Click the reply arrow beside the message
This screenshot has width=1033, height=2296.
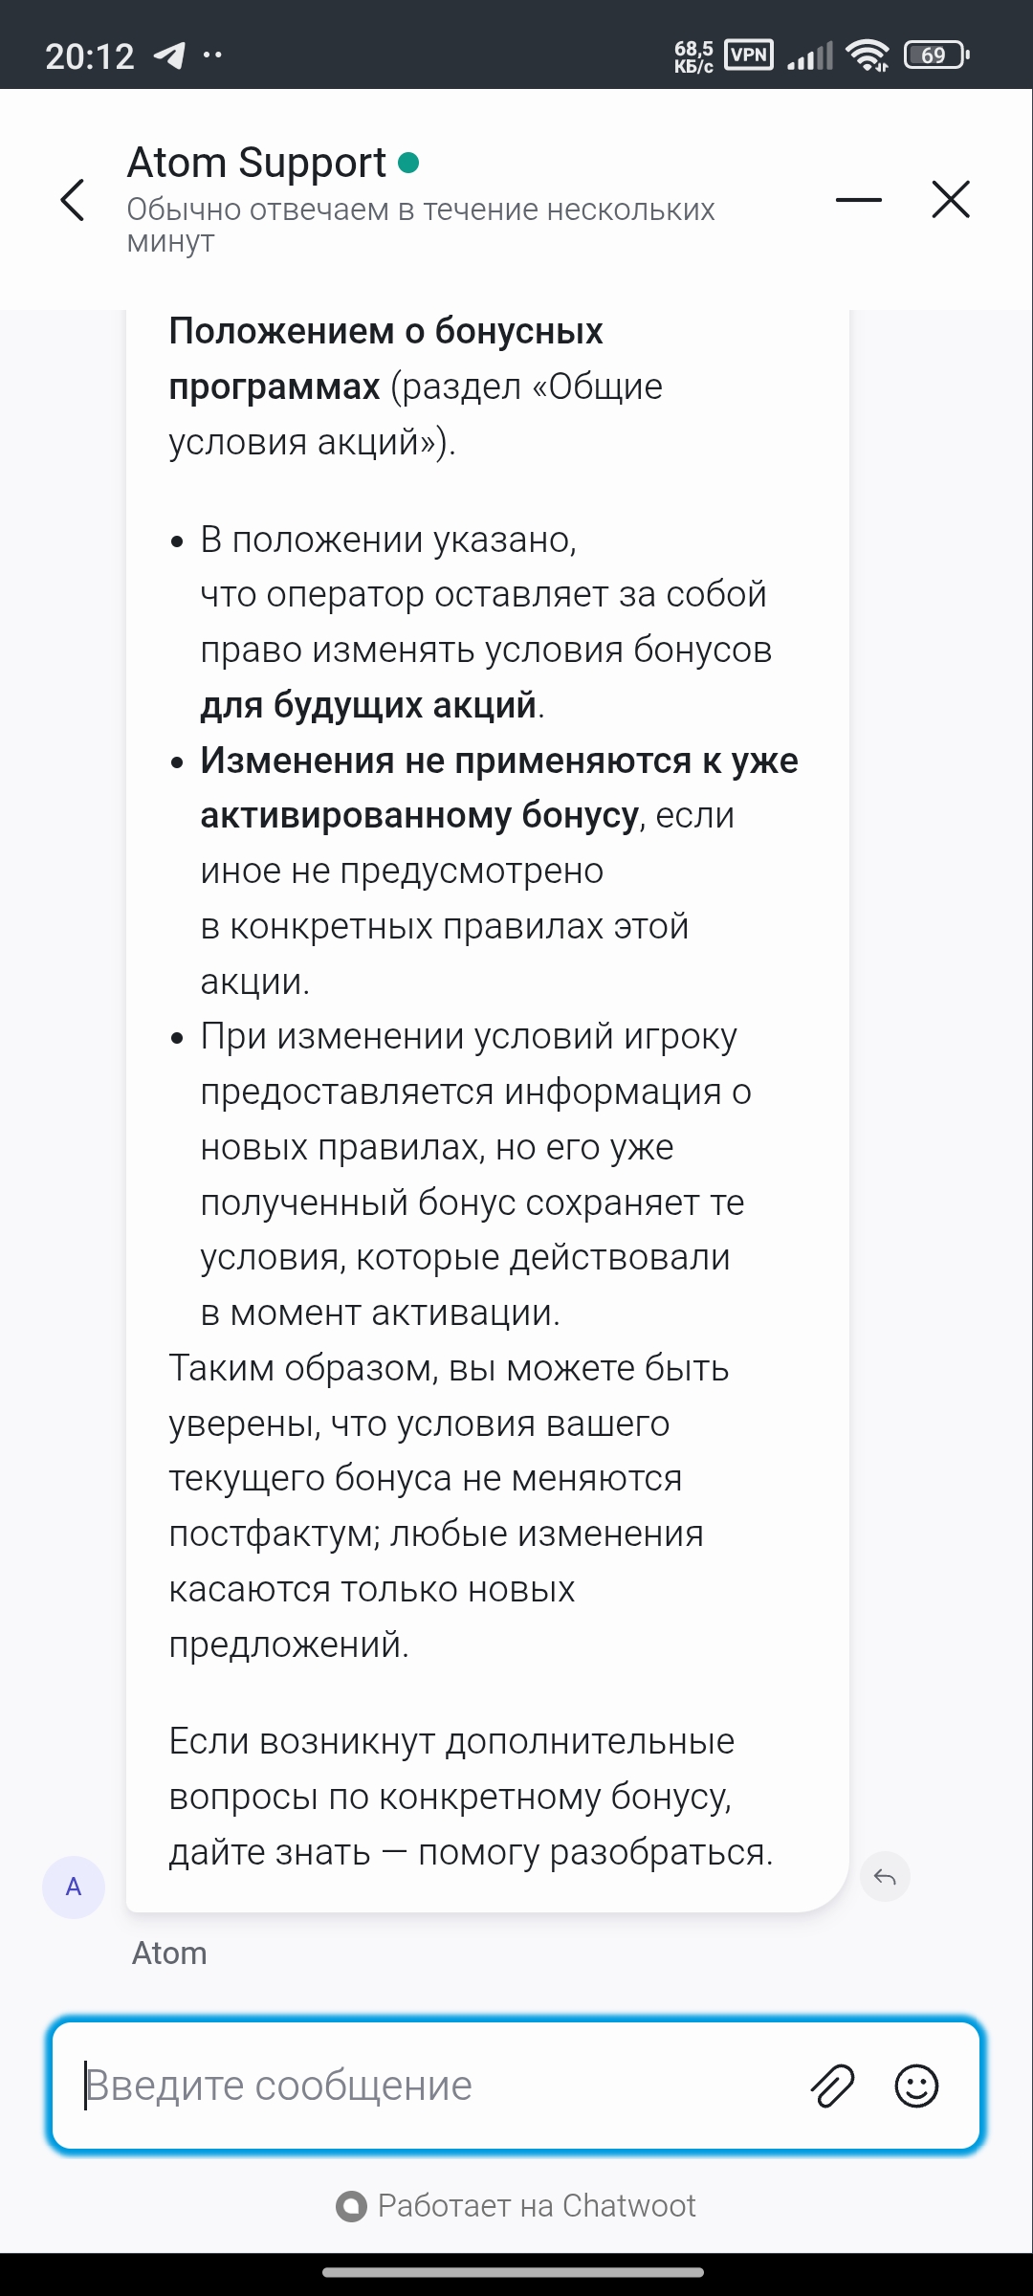pyautogui.click(x=885, y=1877)
